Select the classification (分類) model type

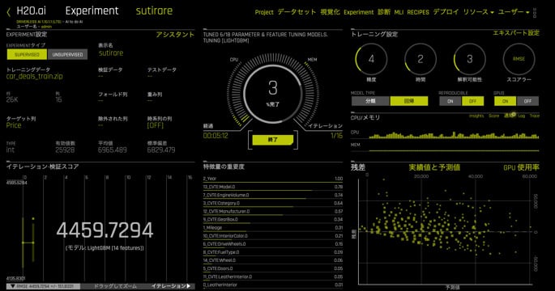370,101
